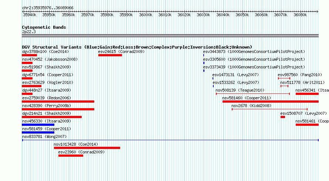Click nsv2678 (Kidd2008) label

[x=252, y=106]
